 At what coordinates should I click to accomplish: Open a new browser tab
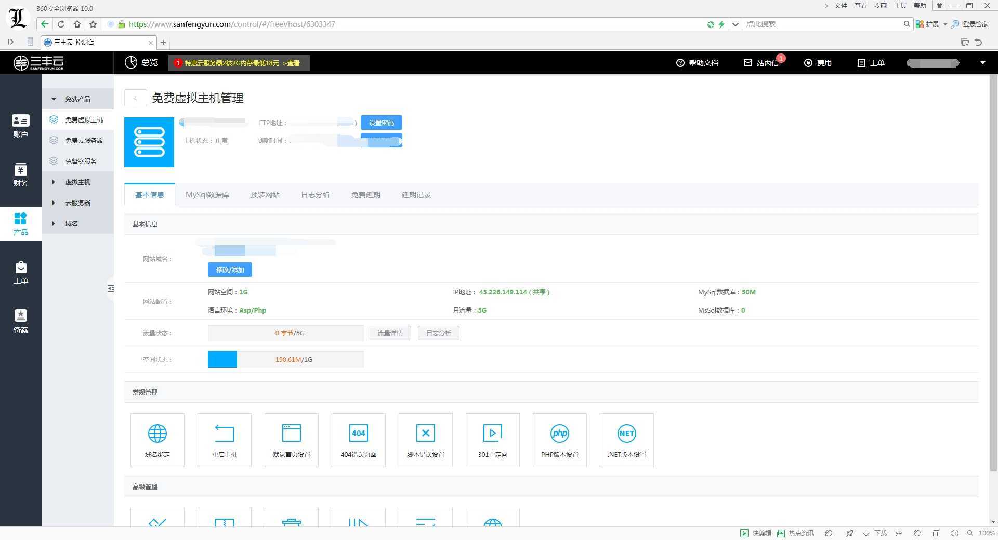163,43
